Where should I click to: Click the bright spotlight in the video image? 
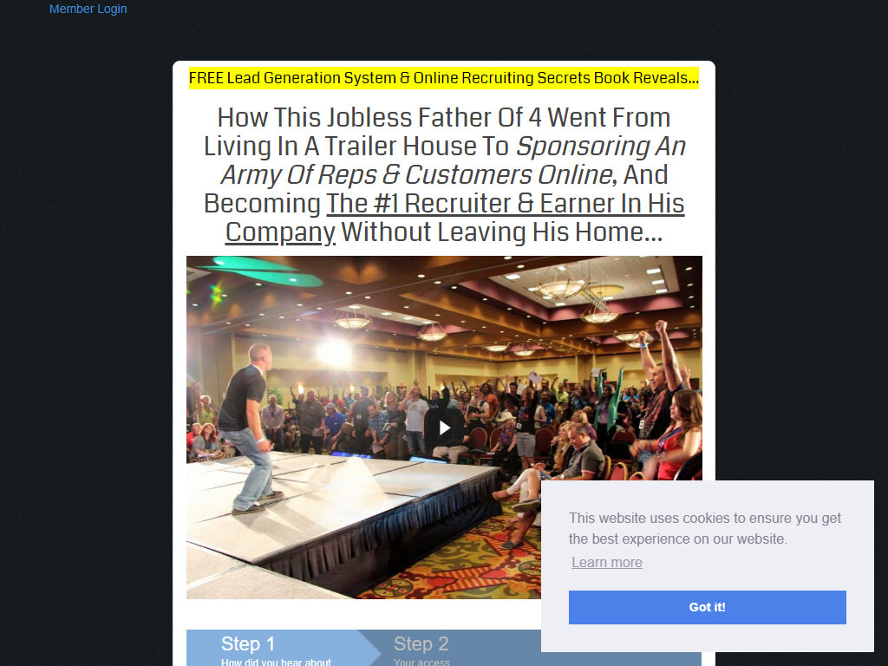[334, 352]
